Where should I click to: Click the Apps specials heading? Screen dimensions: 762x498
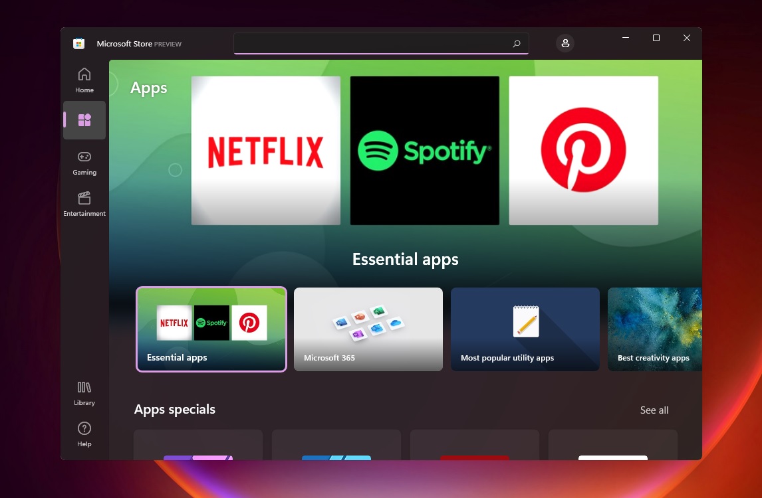[x=174, y=410]
